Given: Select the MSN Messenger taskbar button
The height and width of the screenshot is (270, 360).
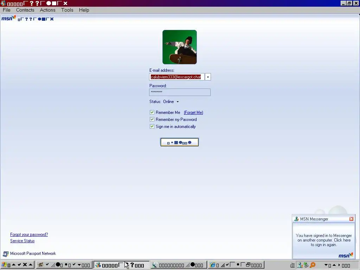Looking at the screenshot, I should click(121, 265).
